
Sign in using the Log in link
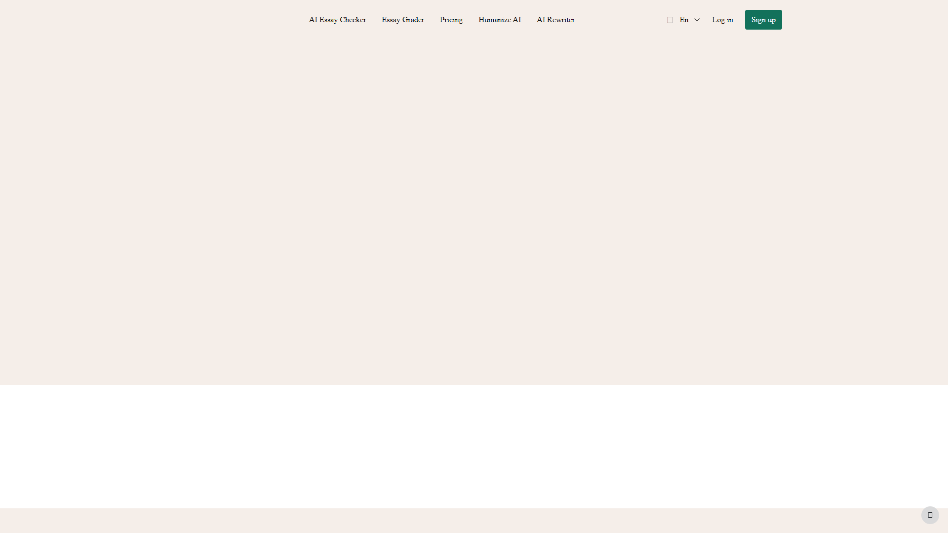point(722,20)
